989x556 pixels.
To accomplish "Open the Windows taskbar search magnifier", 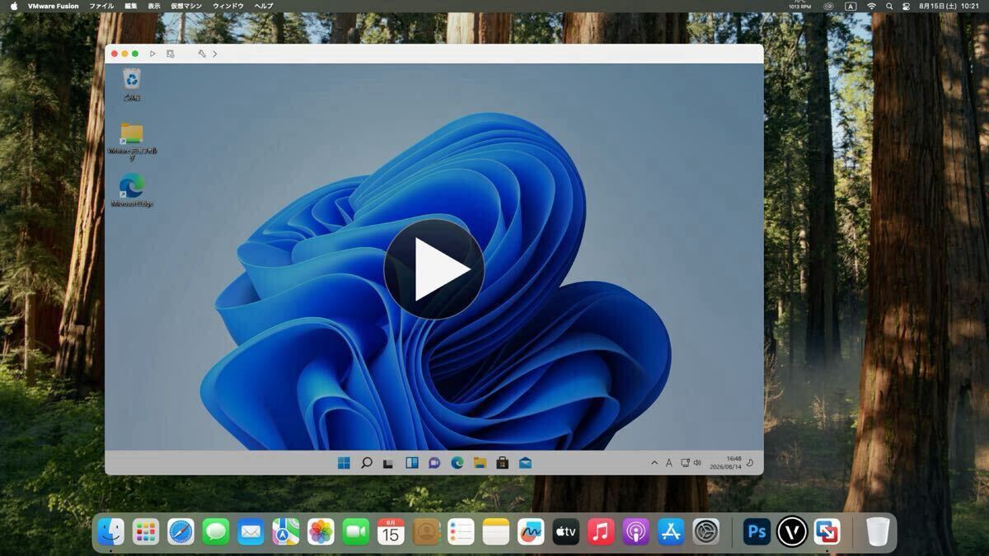I will click(367, 463).
